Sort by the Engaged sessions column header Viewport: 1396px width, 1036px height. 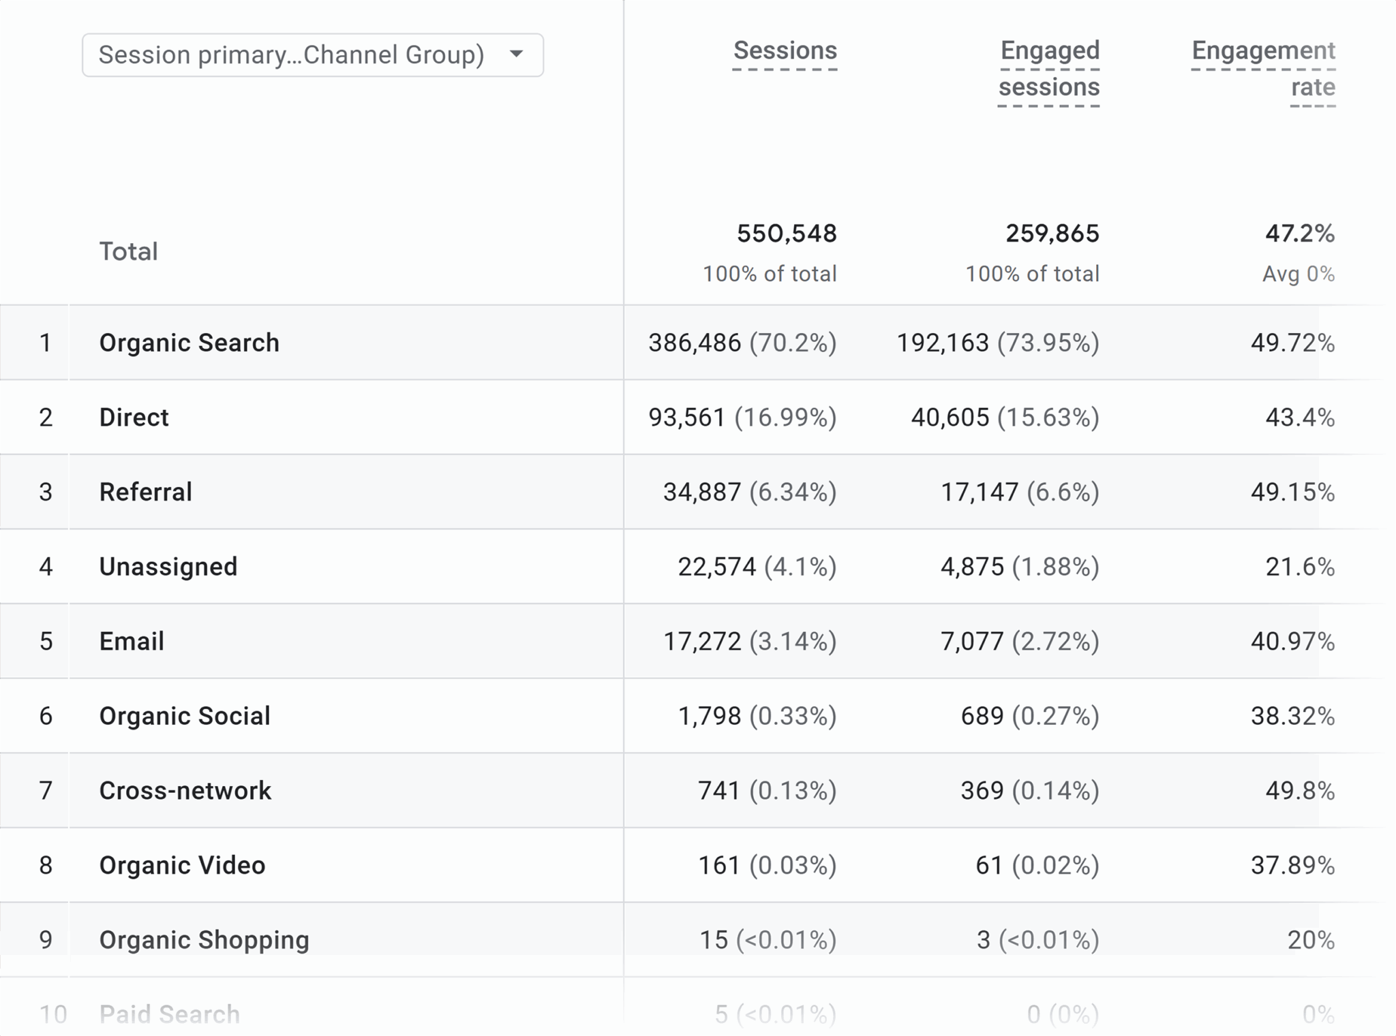[x=1049, y=69]
